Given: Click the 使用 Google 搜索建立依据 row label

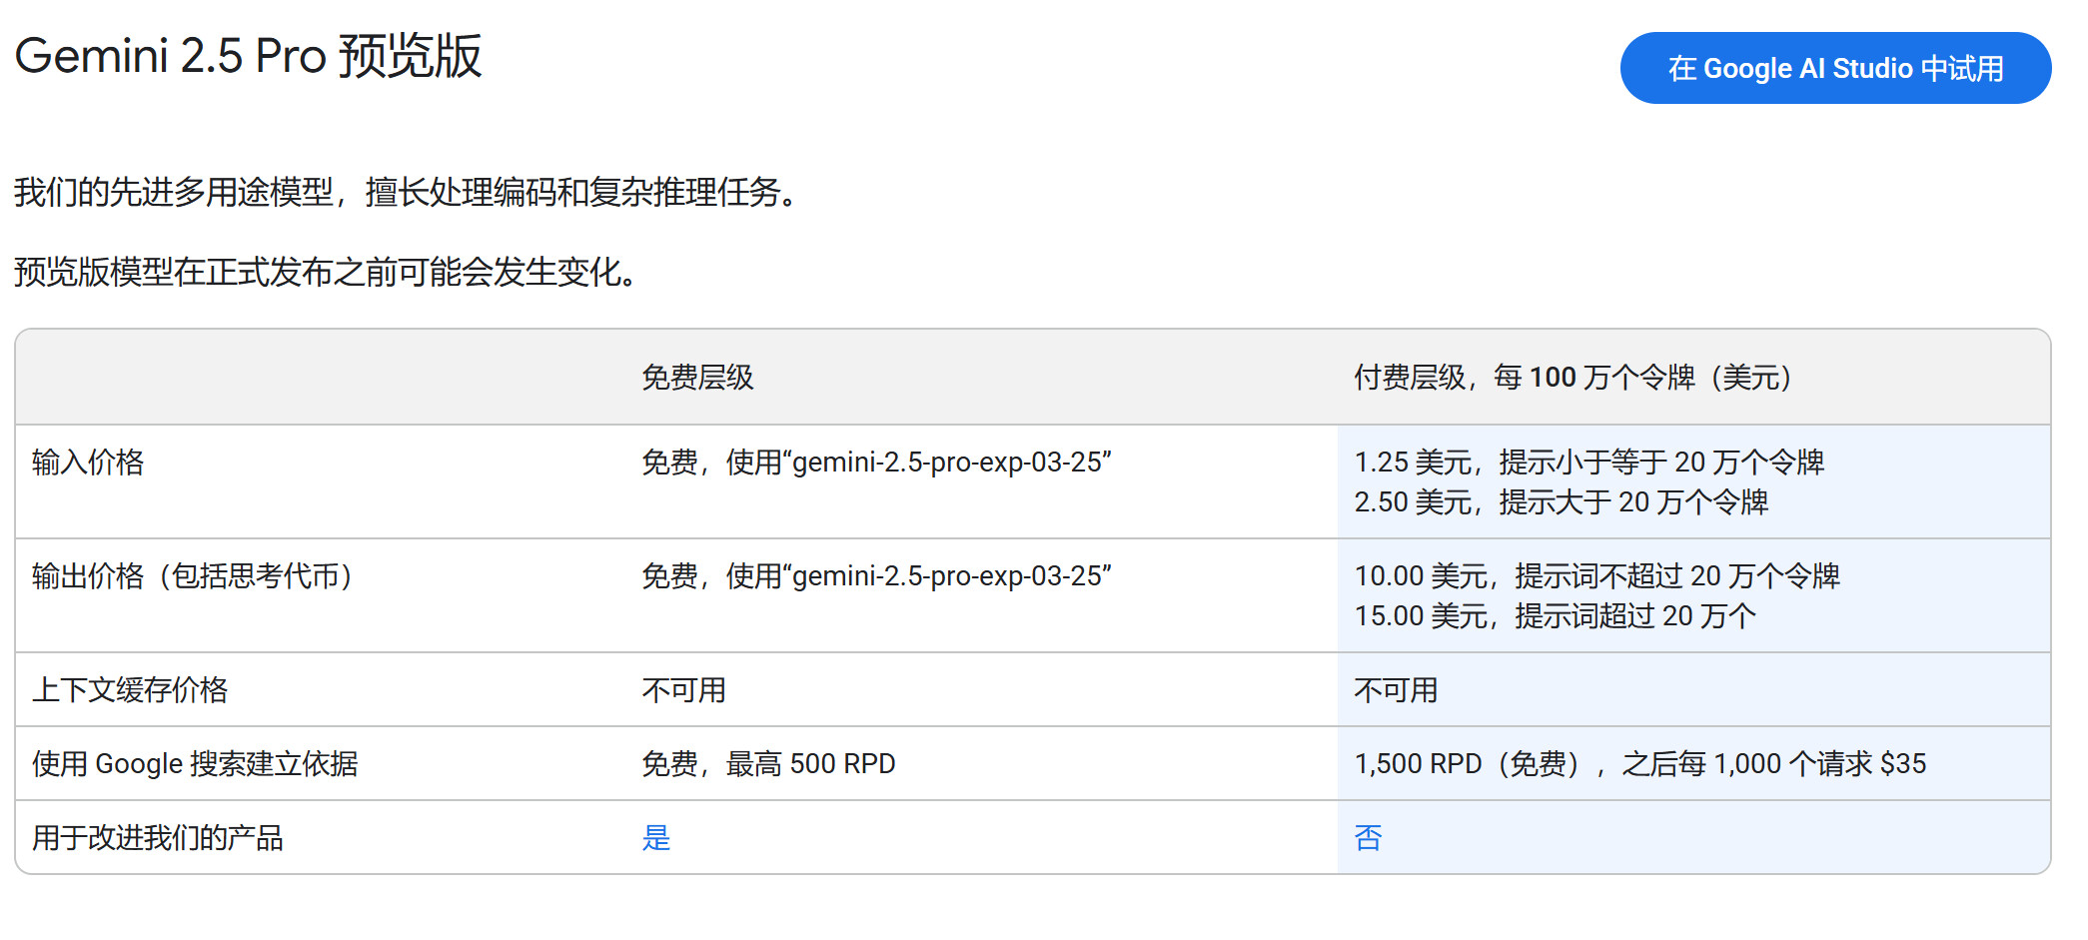Looking at the screenshot, I should [195, 764].
